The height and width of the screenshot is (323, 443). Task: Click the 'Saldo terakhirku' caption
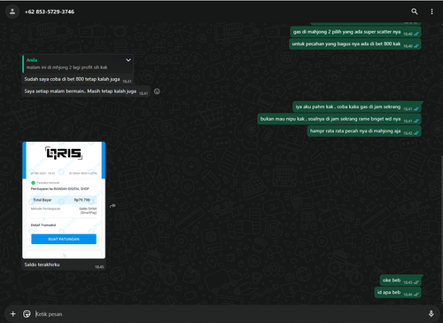click(42, 264)
